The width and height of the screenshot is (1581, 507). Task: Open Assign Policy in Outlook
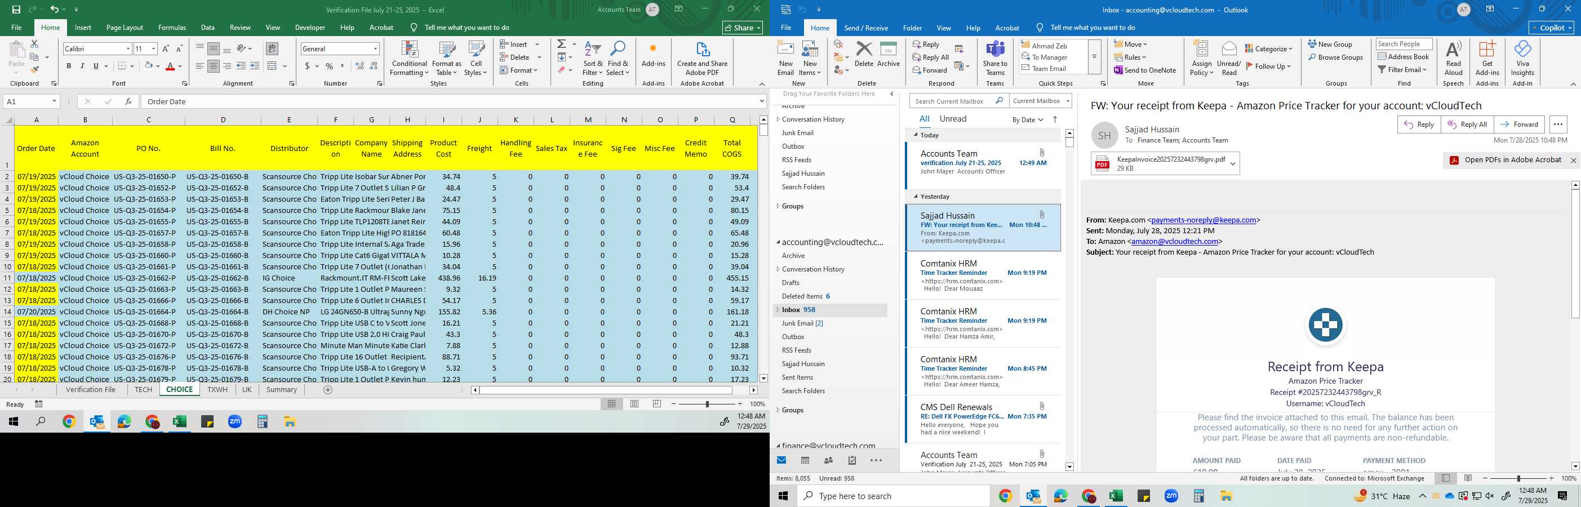(x=1202, y=59)
